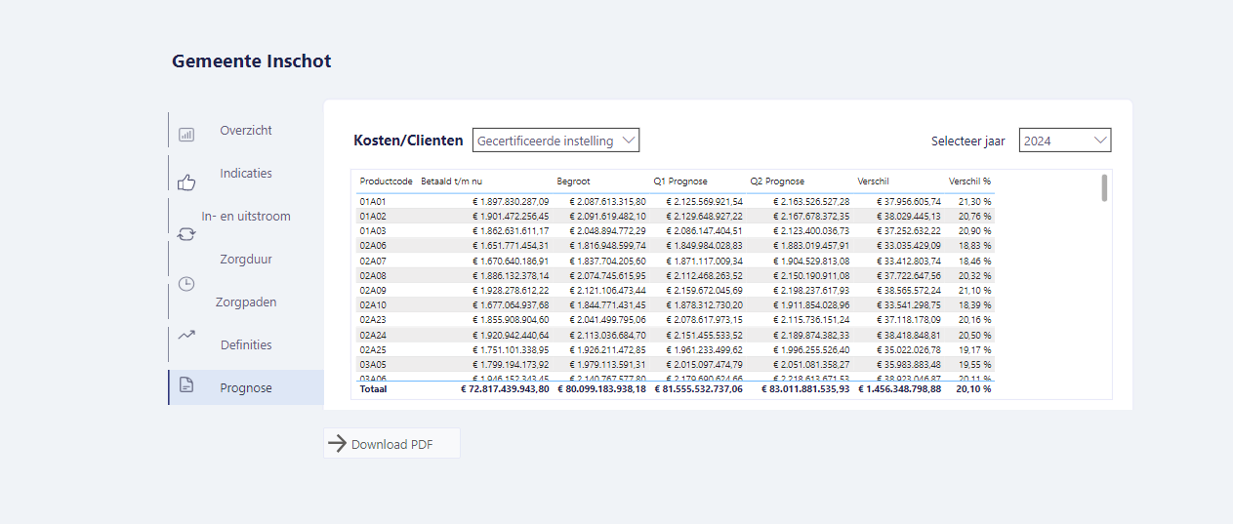
Task: Select the product code 02A10 cell
Action: [373, 304]
